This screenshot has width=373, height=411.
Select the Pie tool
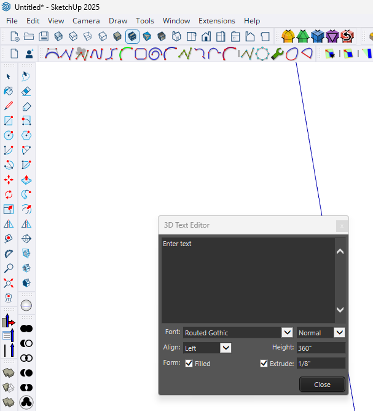[26, 165]
